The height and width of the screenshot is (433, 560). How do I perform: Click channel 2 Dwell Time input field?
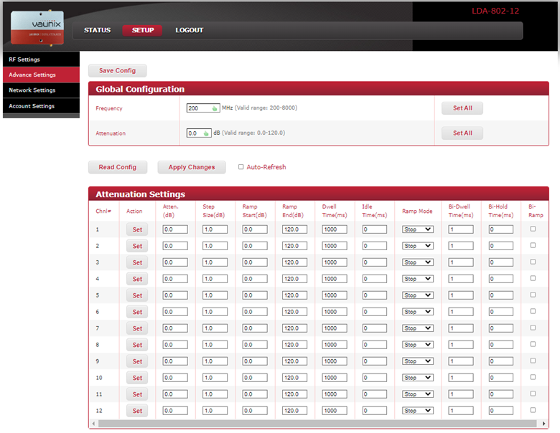point(334,246)
